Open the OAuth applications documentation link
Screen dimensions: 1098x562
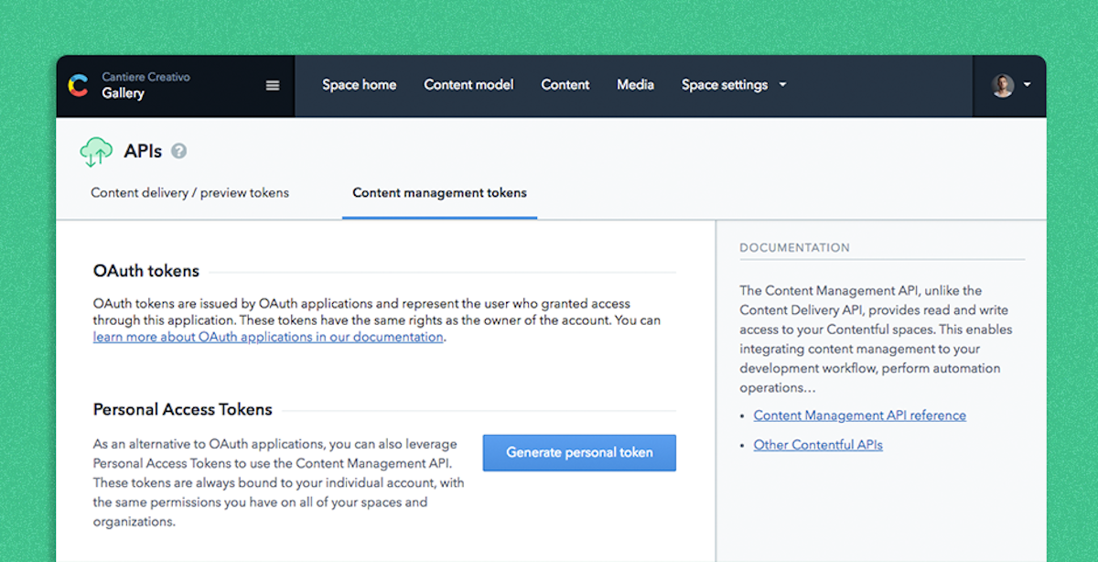click(x=267, y=336)
